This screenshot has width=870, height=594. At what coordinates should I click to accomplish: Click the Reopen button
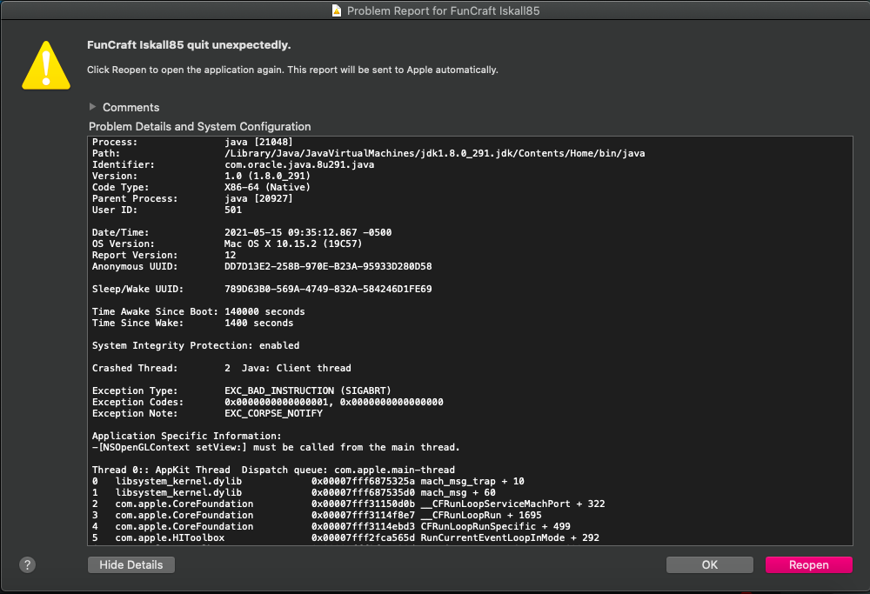coord(808,564)
